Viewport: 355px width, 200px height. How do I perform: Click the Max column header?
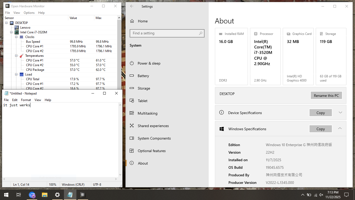pyautogui.click(x=106, y=18)
